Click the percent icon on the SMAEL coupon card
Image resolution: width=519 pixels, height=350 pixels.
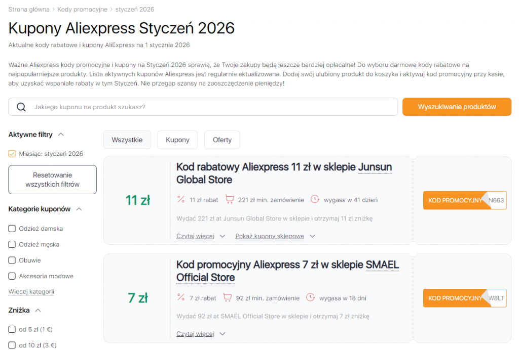pos(181,298)
